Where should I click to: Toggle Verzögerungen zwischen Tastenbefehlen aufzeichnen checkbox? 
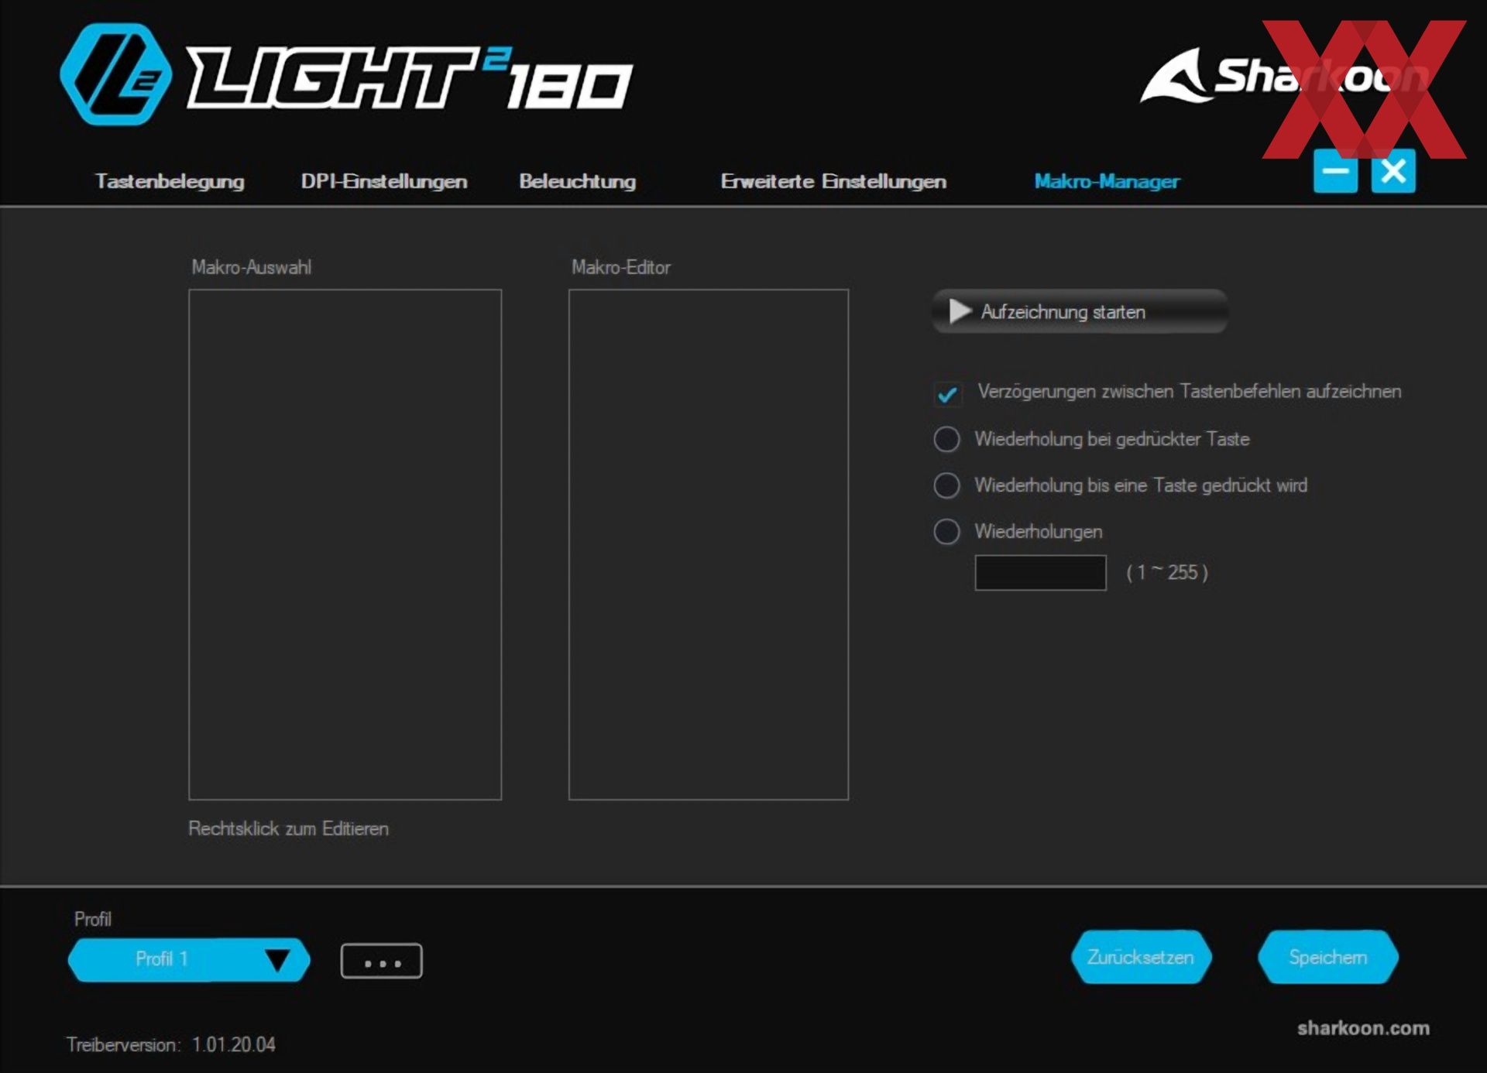pyautogui.click(x=946, y=393)
